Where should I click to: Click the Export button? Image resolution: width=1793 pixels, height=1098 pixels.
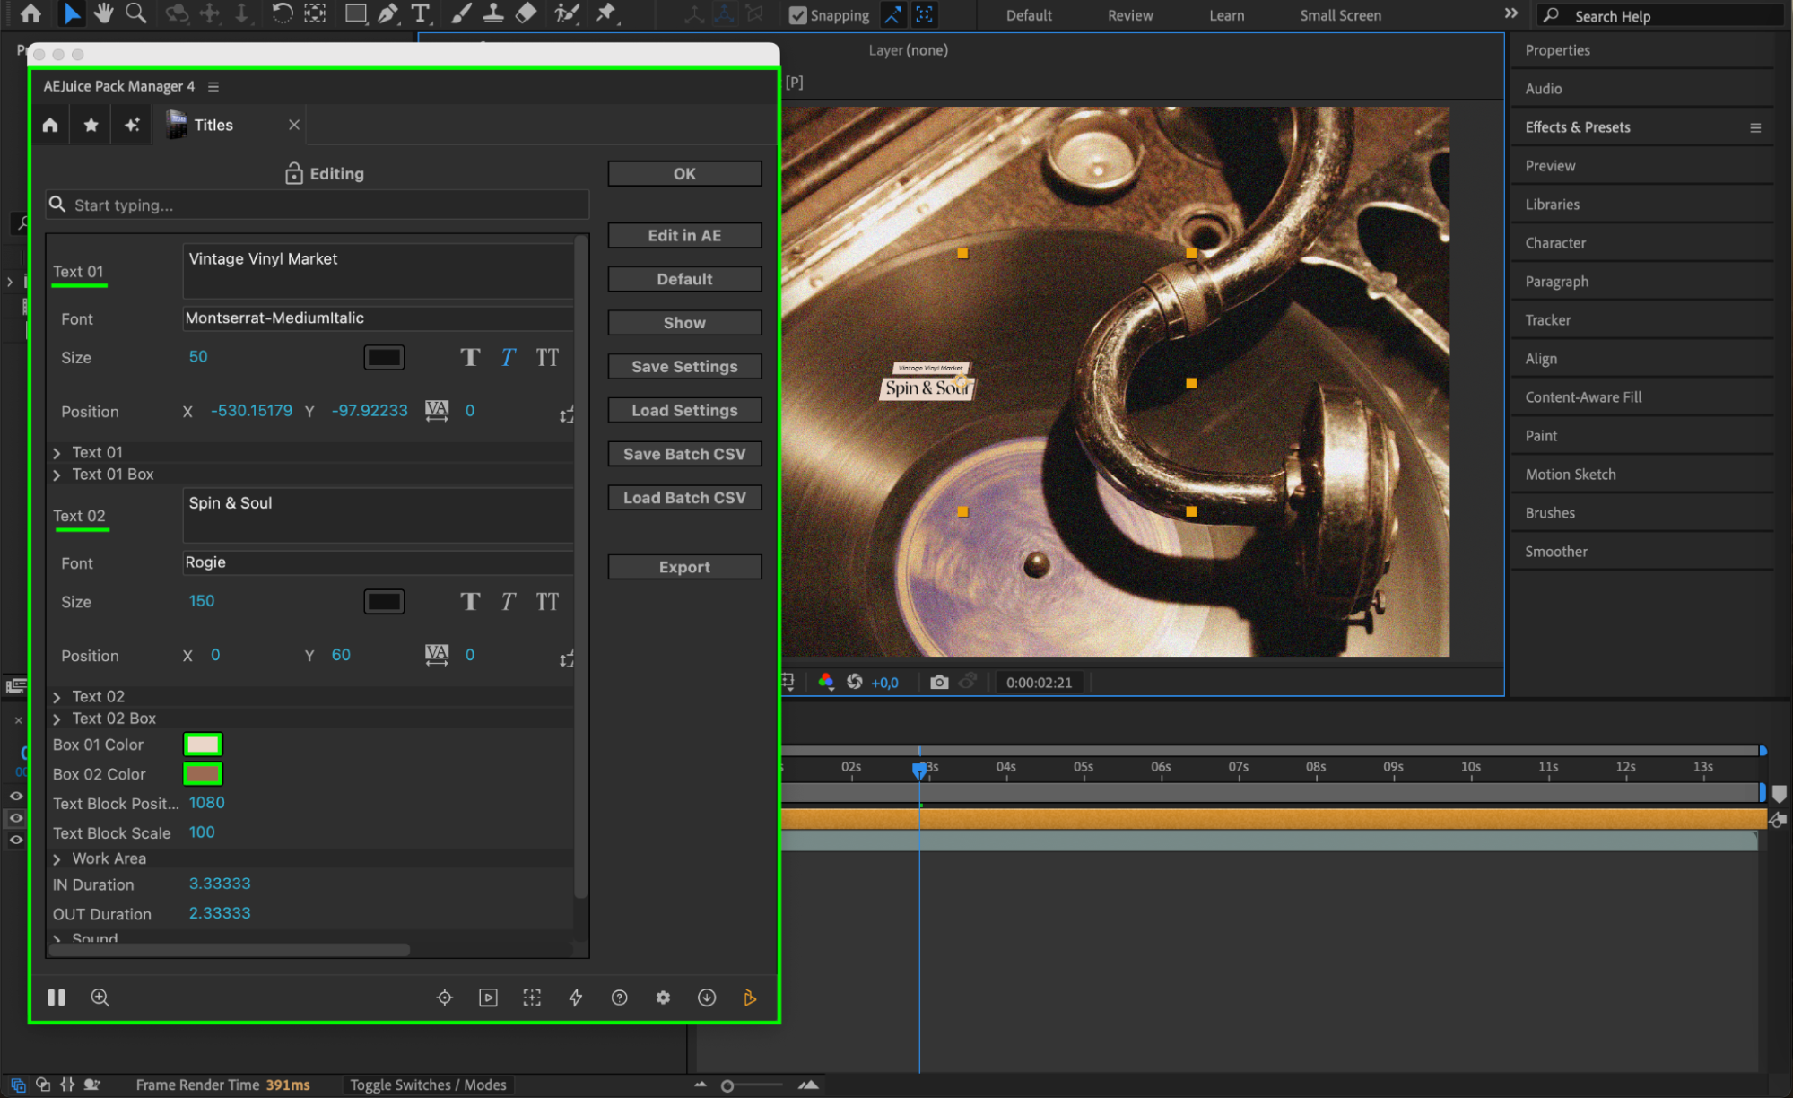[684, 567]
